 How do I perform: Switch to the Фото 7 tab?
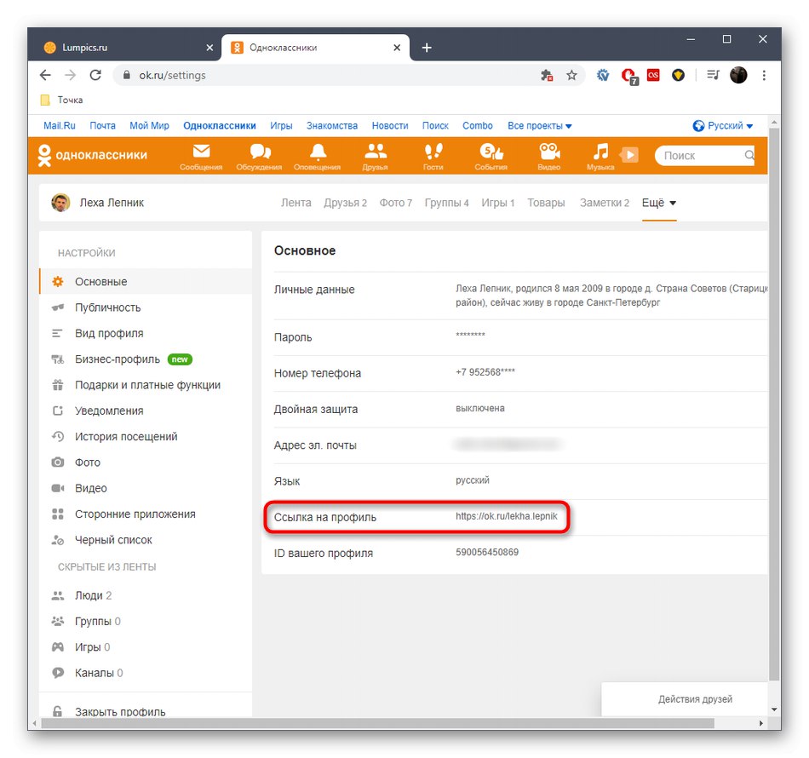395,203
